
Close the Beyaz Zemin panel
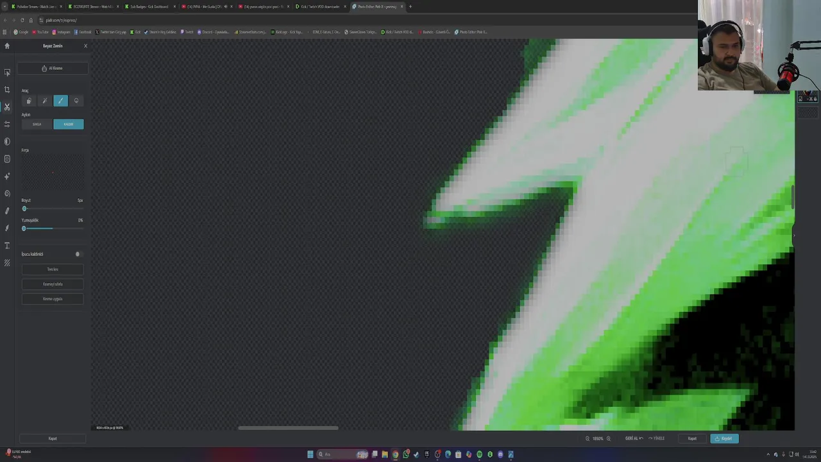(x=85, y=46)
